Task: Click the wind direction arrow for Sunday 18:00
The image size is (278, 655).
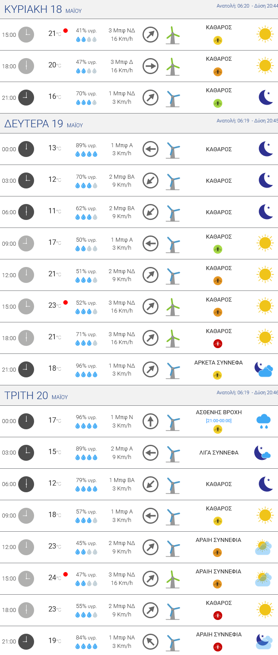Action: (151, 67)
